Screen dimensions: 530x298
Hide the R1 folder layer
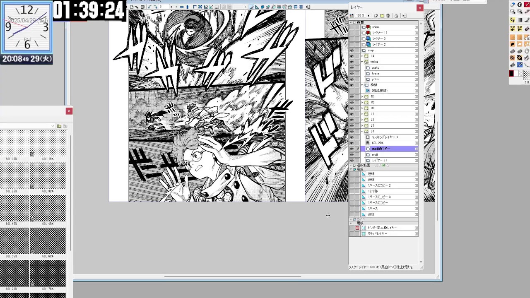(x=352, y=96)
